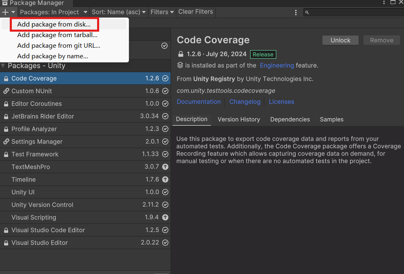Click the lock icon beside version 1.2.6 date
The image size is (404, 274).
[x=181, y=54]
